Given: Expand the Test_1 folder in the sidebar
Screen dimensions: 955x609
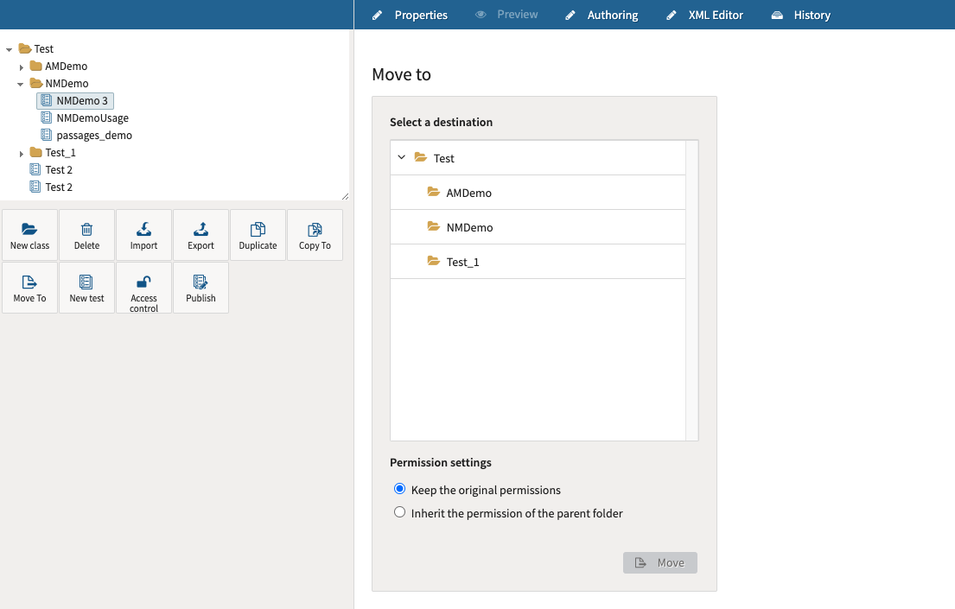Looking at the screenshot, I should pos(21,152).
